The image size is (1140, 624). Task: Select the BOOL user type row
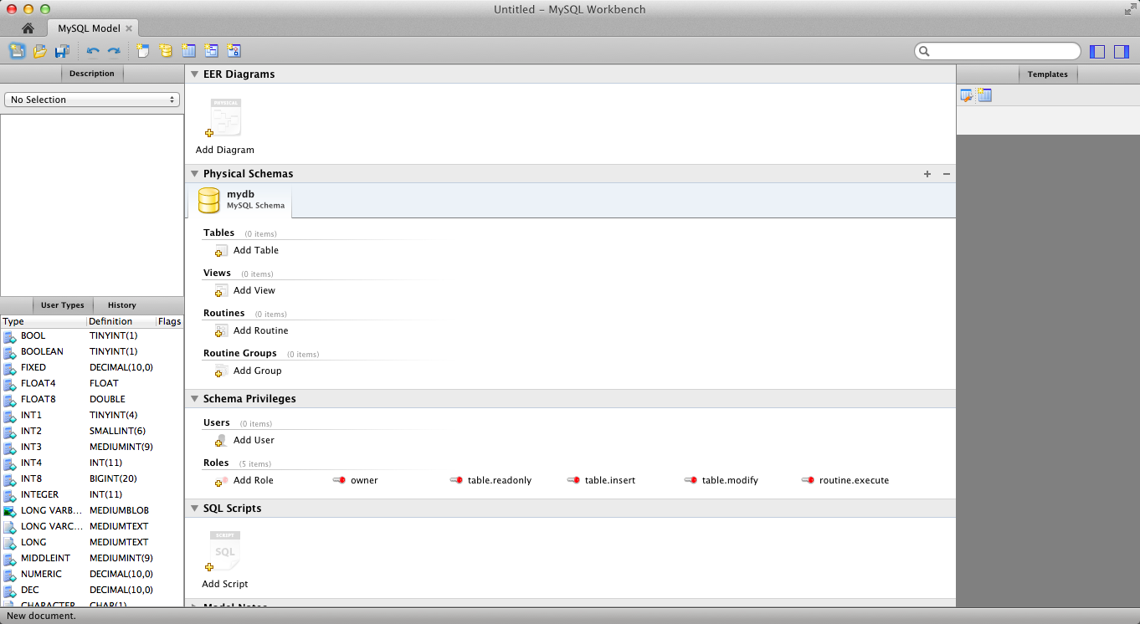coord(92,336)
